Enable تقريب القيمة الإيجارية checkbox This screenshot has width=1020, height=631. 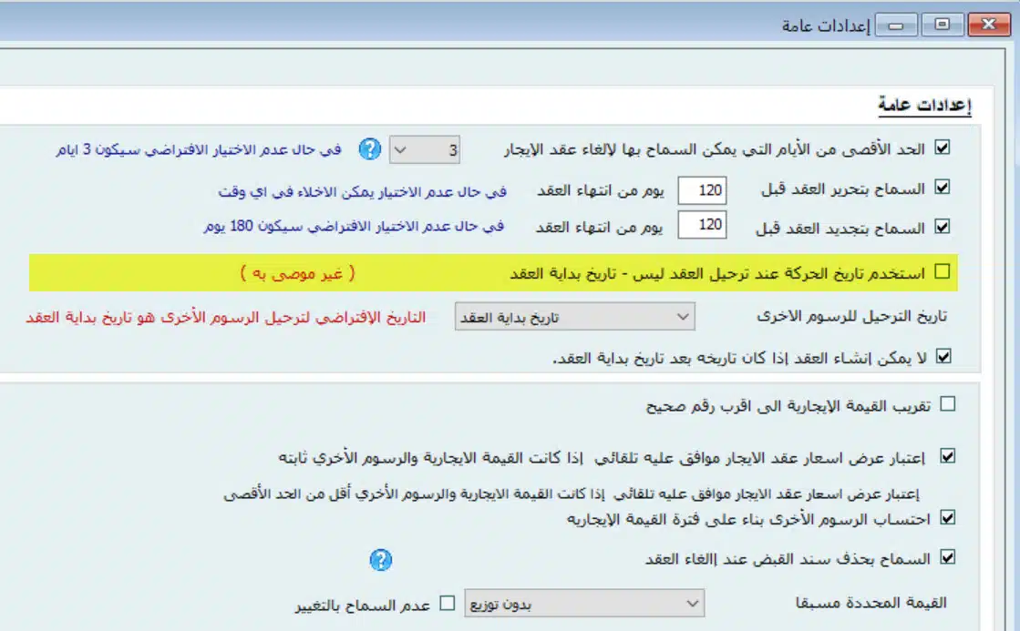(x=948, y=404)
